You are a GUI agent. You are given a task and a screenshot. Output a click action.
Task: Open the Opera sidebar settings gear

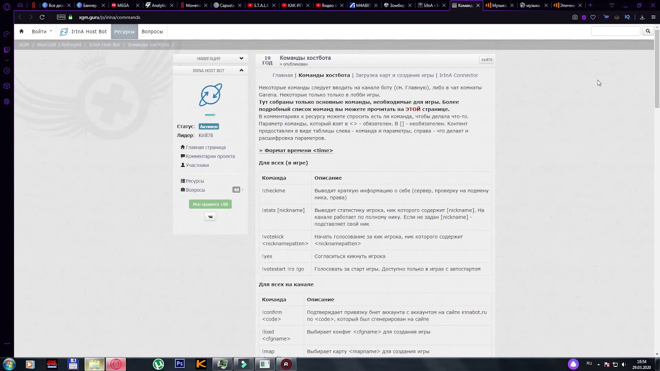tap(7, 102)
